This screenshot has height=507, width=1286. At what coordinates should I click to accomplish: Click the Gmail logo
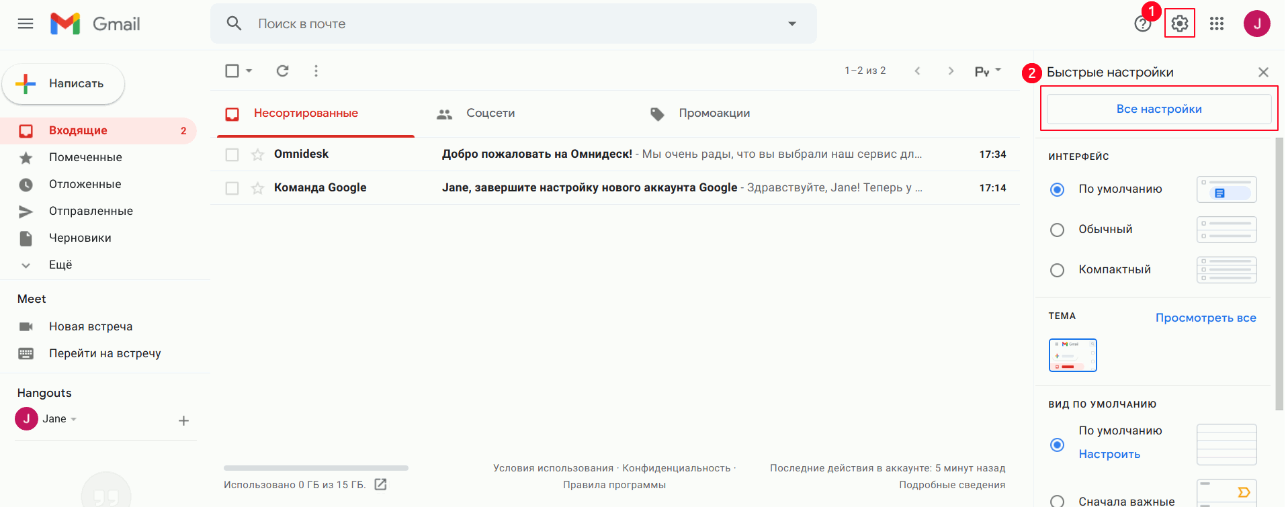click(x=95, y=24)
